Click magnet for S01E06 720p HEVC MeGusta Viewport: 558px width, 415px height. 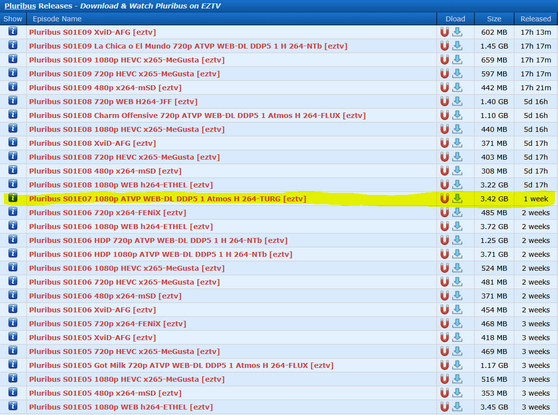point(444,282)
